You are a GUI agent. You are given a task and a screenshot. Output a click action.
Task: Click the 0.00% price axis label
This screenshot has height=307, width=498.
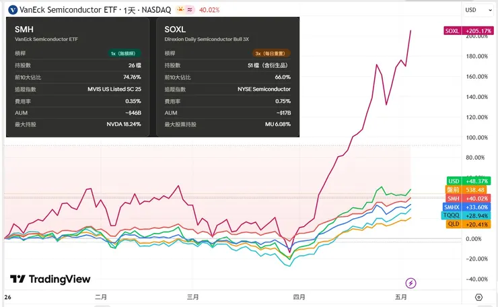[x=474, y=239]
